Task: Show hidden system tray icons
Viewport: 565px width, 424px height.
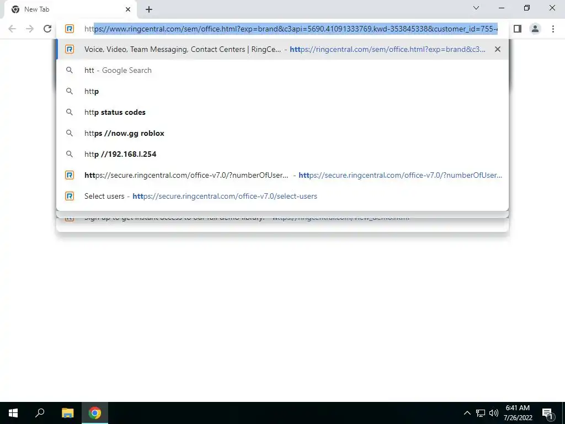Action: (467, 413)
